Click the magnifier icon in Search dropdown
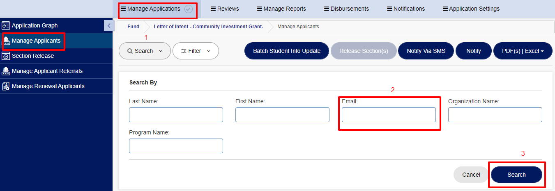This screenshot has height=191, width=555. point(130,51)
